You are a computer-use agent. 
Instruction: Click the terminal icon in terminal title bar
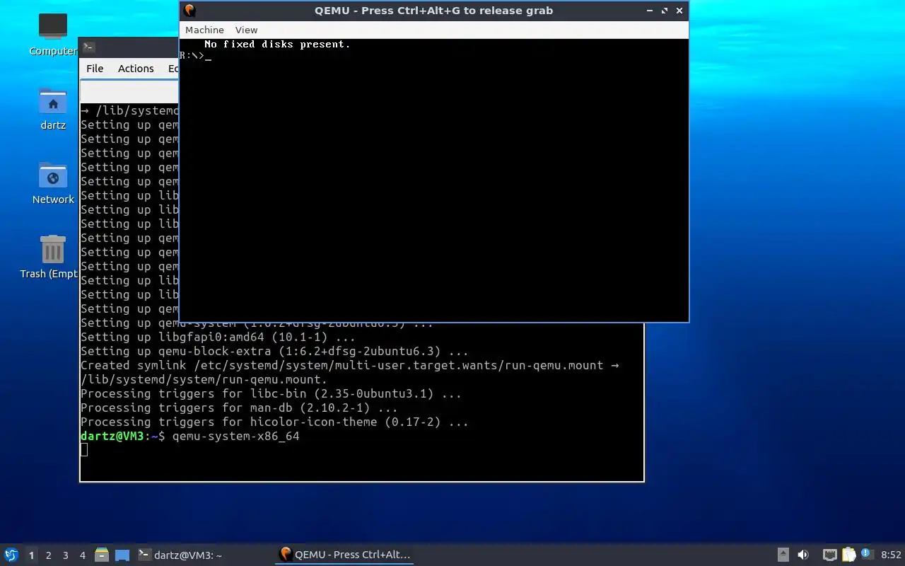[88, 47]
